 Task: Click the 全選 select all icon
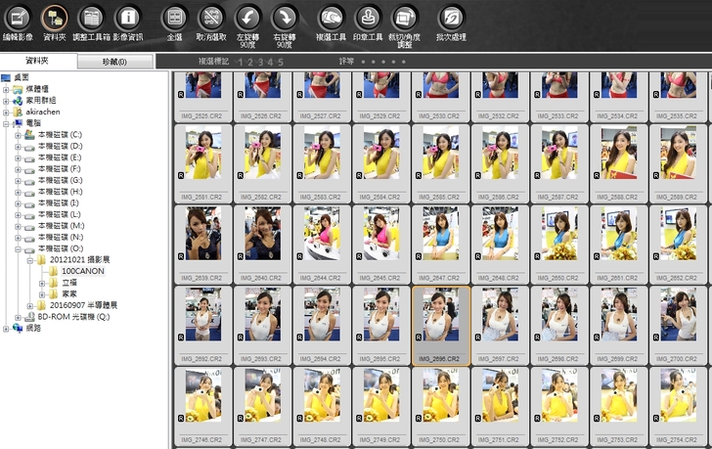coord(175,19)
